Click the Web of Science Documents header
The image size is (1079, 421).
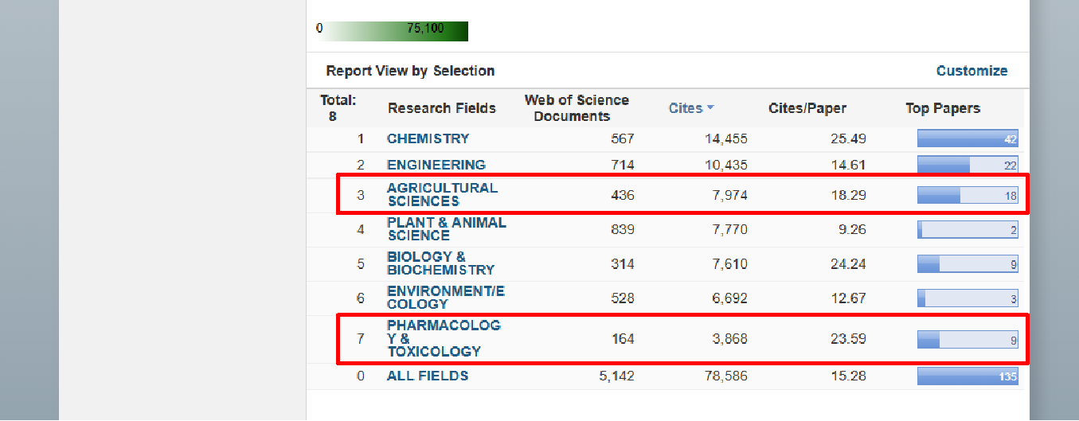pyautogui.click(x=576, y=108)
